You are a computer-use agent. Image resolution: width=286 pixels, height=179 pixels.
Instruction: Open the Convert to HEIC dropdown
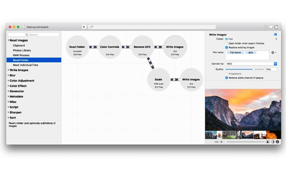251,64
